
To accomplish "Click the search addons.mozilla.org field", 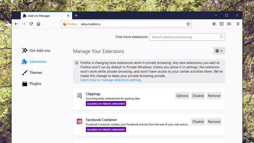I will pos(187,37).
